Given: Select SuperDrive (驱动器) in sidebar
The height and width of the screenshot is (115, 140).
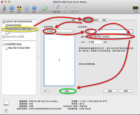Looking at the screenshot, I should pyautogui.click(x=13, y=37).
